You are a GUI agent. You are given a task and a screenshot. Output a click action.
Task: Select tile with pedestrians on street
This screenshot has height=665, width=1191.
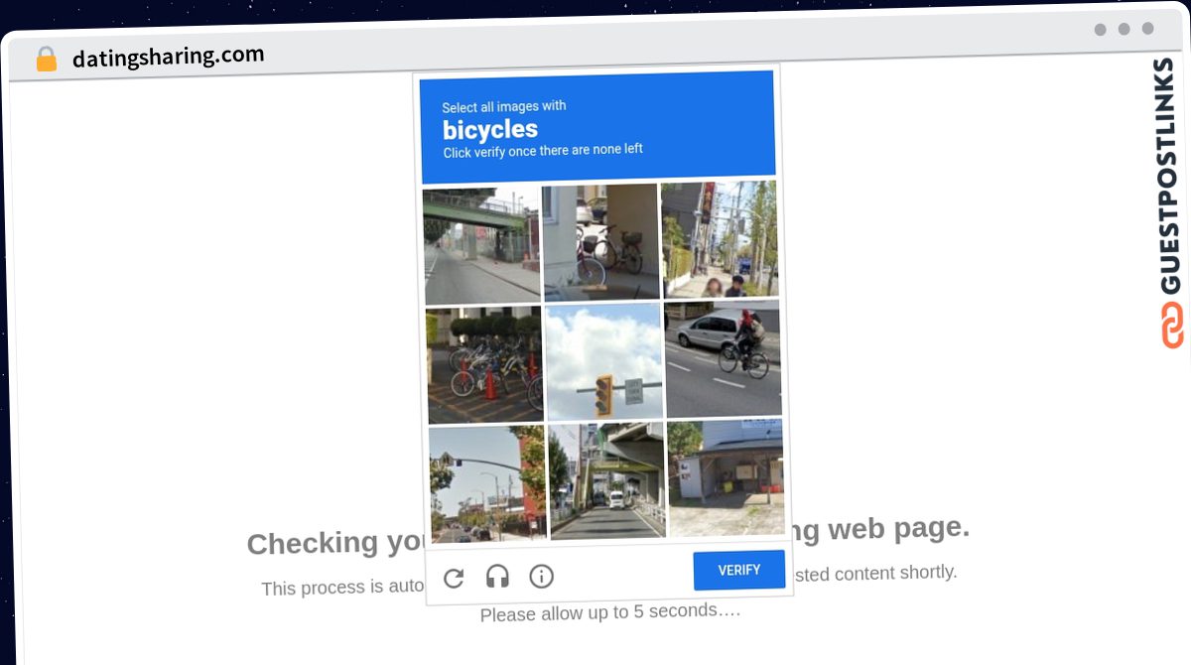[x=720, y=239]
